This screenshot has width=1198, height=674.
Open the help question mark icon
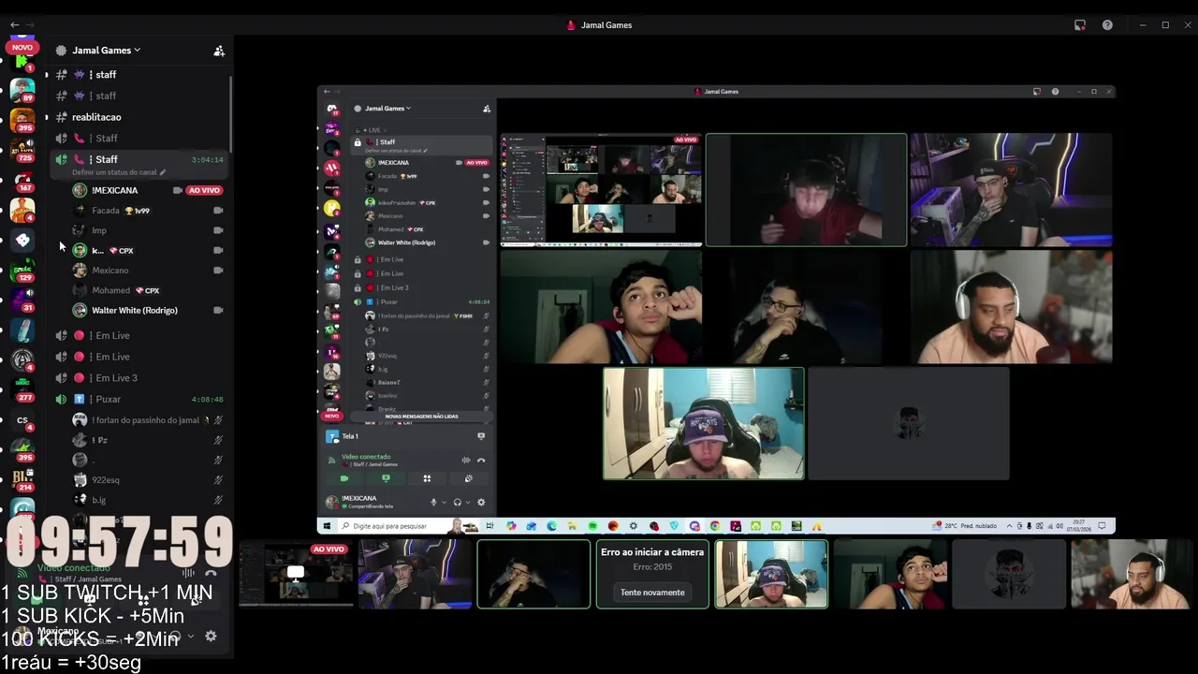point(1107,25)
